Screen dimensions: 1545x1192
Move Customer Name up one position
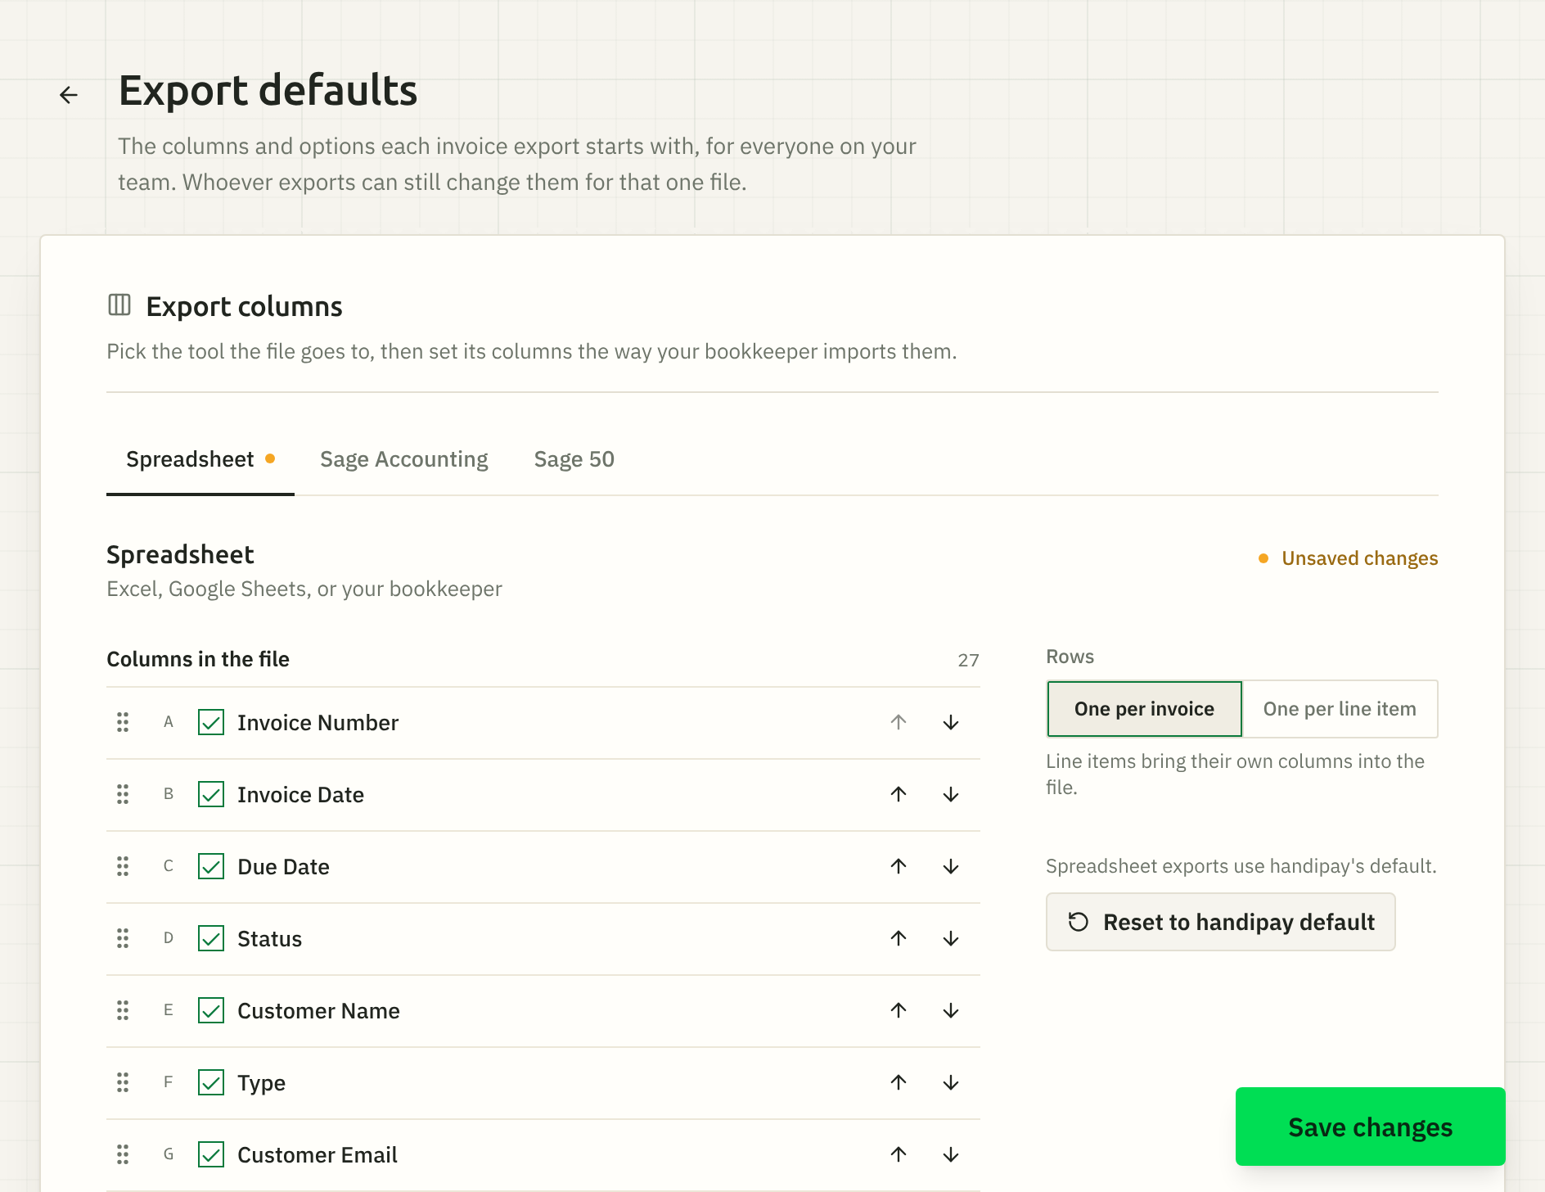(899, 1010)
